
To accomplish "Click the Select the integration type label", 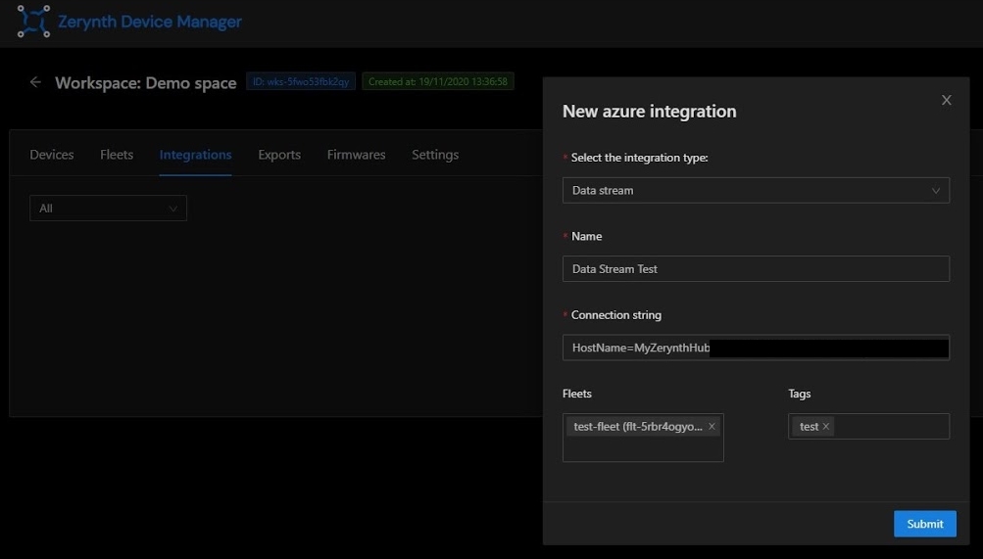I will click(639, 158).
